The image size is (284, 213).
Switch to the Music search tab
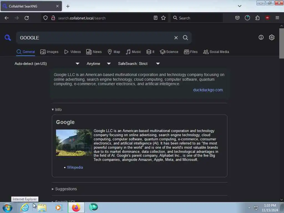click(x=133, y=52)
